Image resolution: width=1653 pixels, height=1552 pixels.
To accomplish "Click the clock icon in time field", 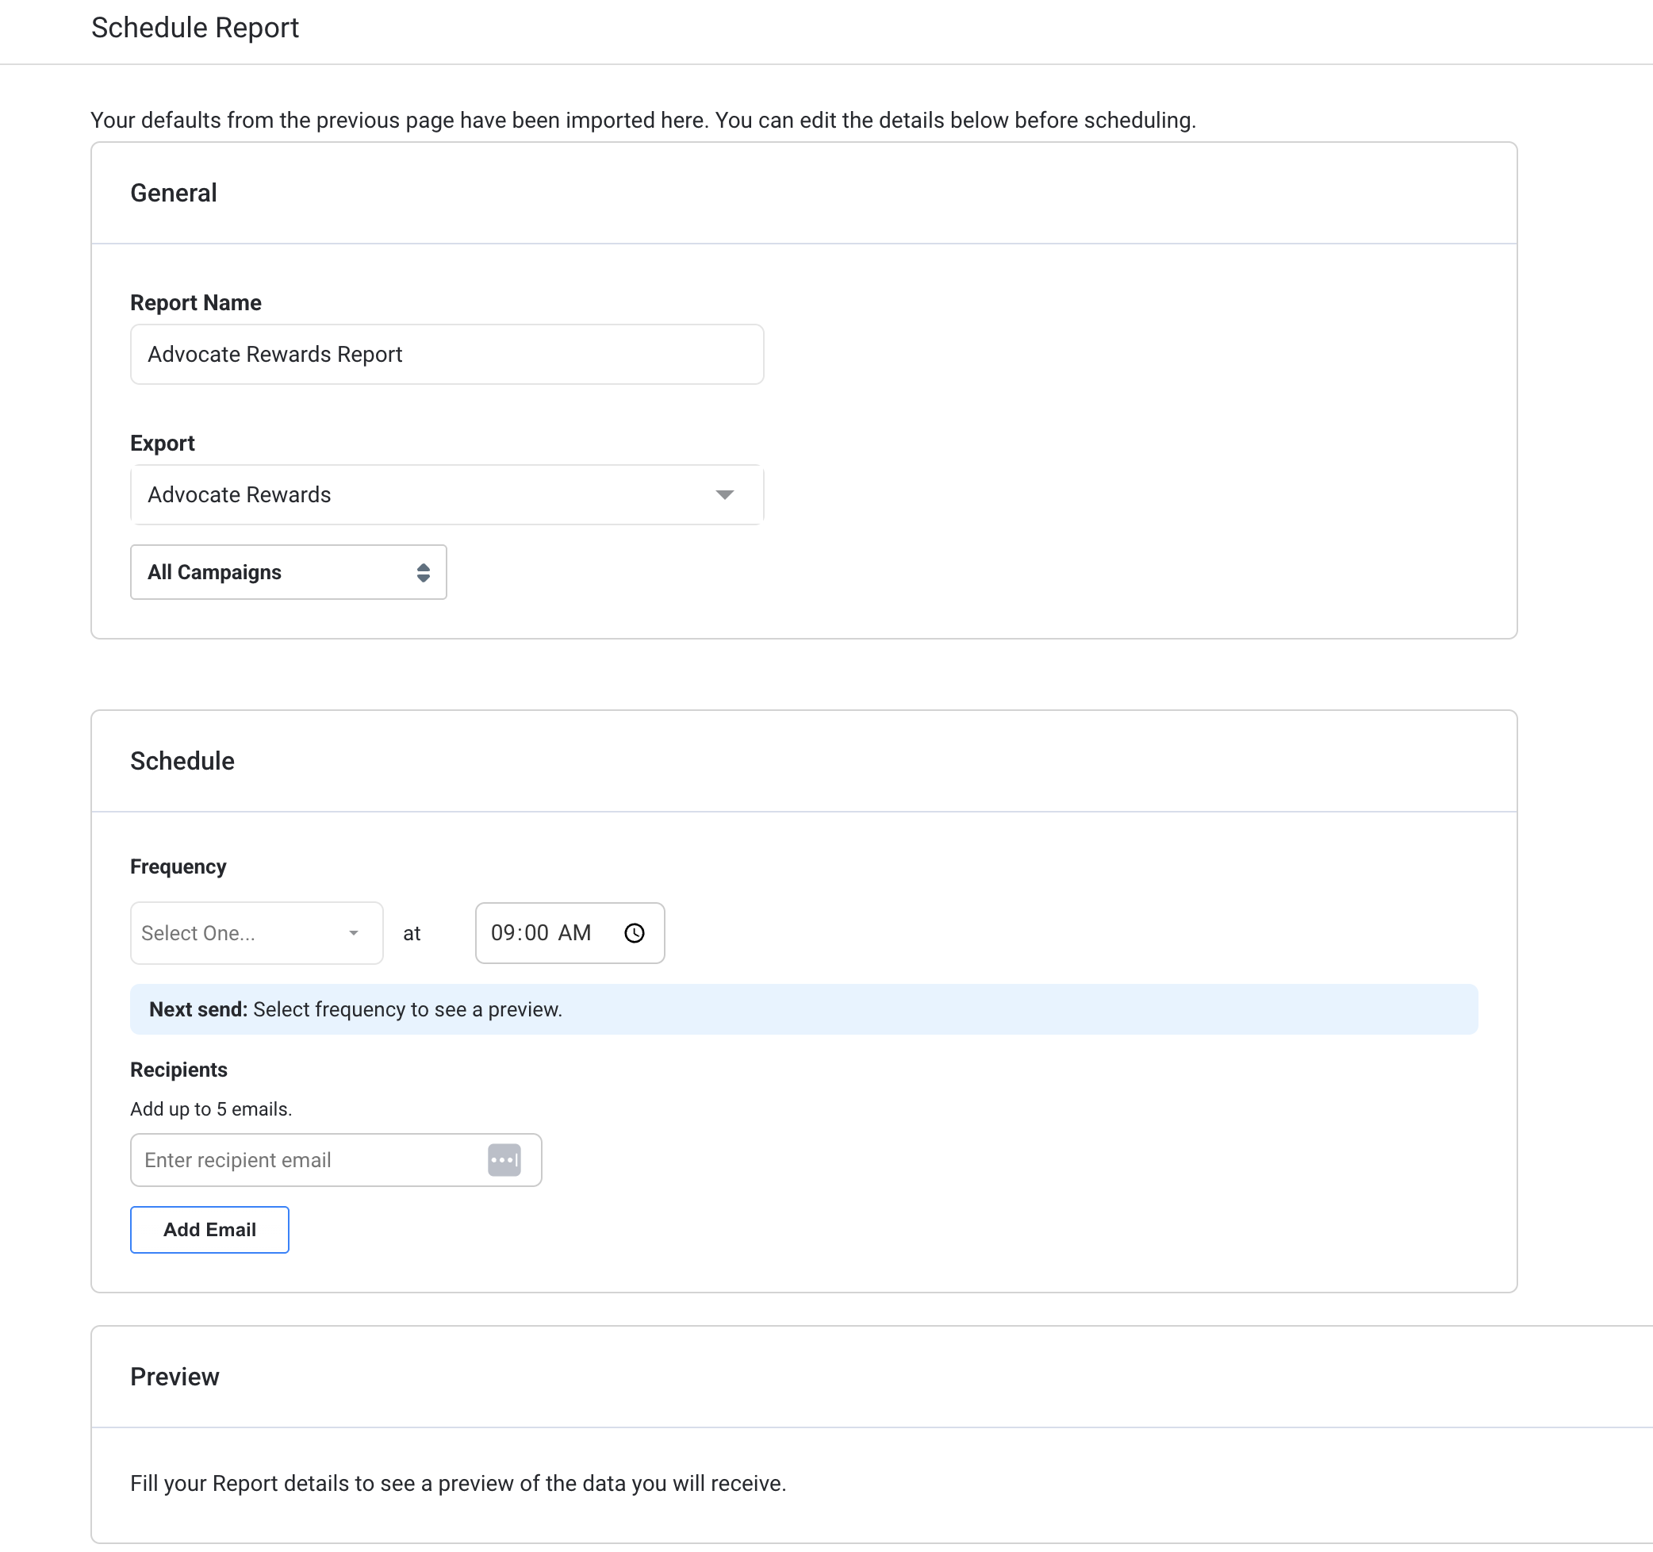I will click(634, 933).
